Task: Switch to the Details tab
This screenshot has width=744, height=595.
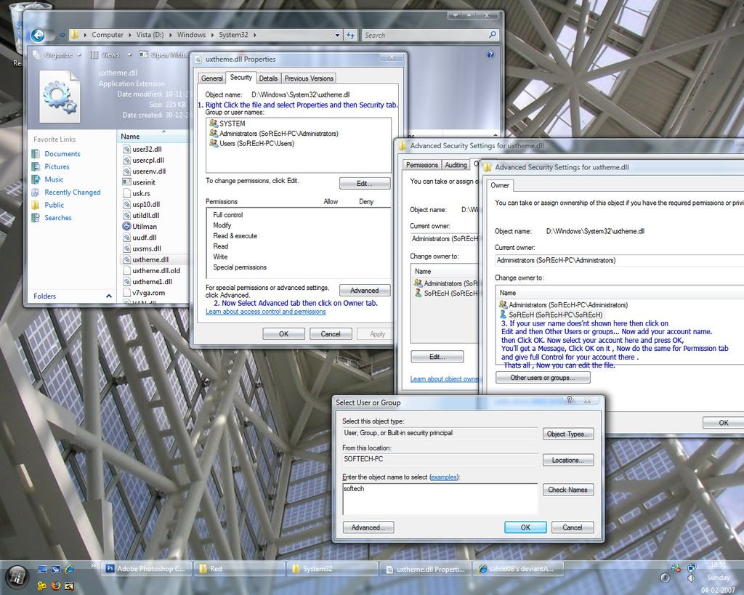Action: 268,78
